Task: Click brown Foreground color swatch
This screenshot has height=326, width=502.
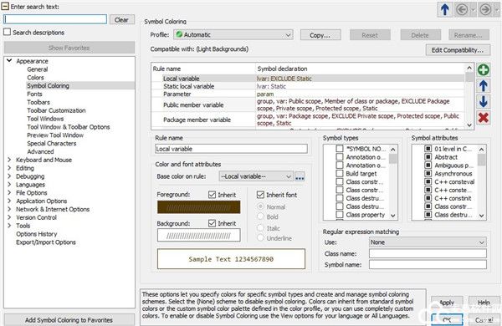Action: click(198, 207)
